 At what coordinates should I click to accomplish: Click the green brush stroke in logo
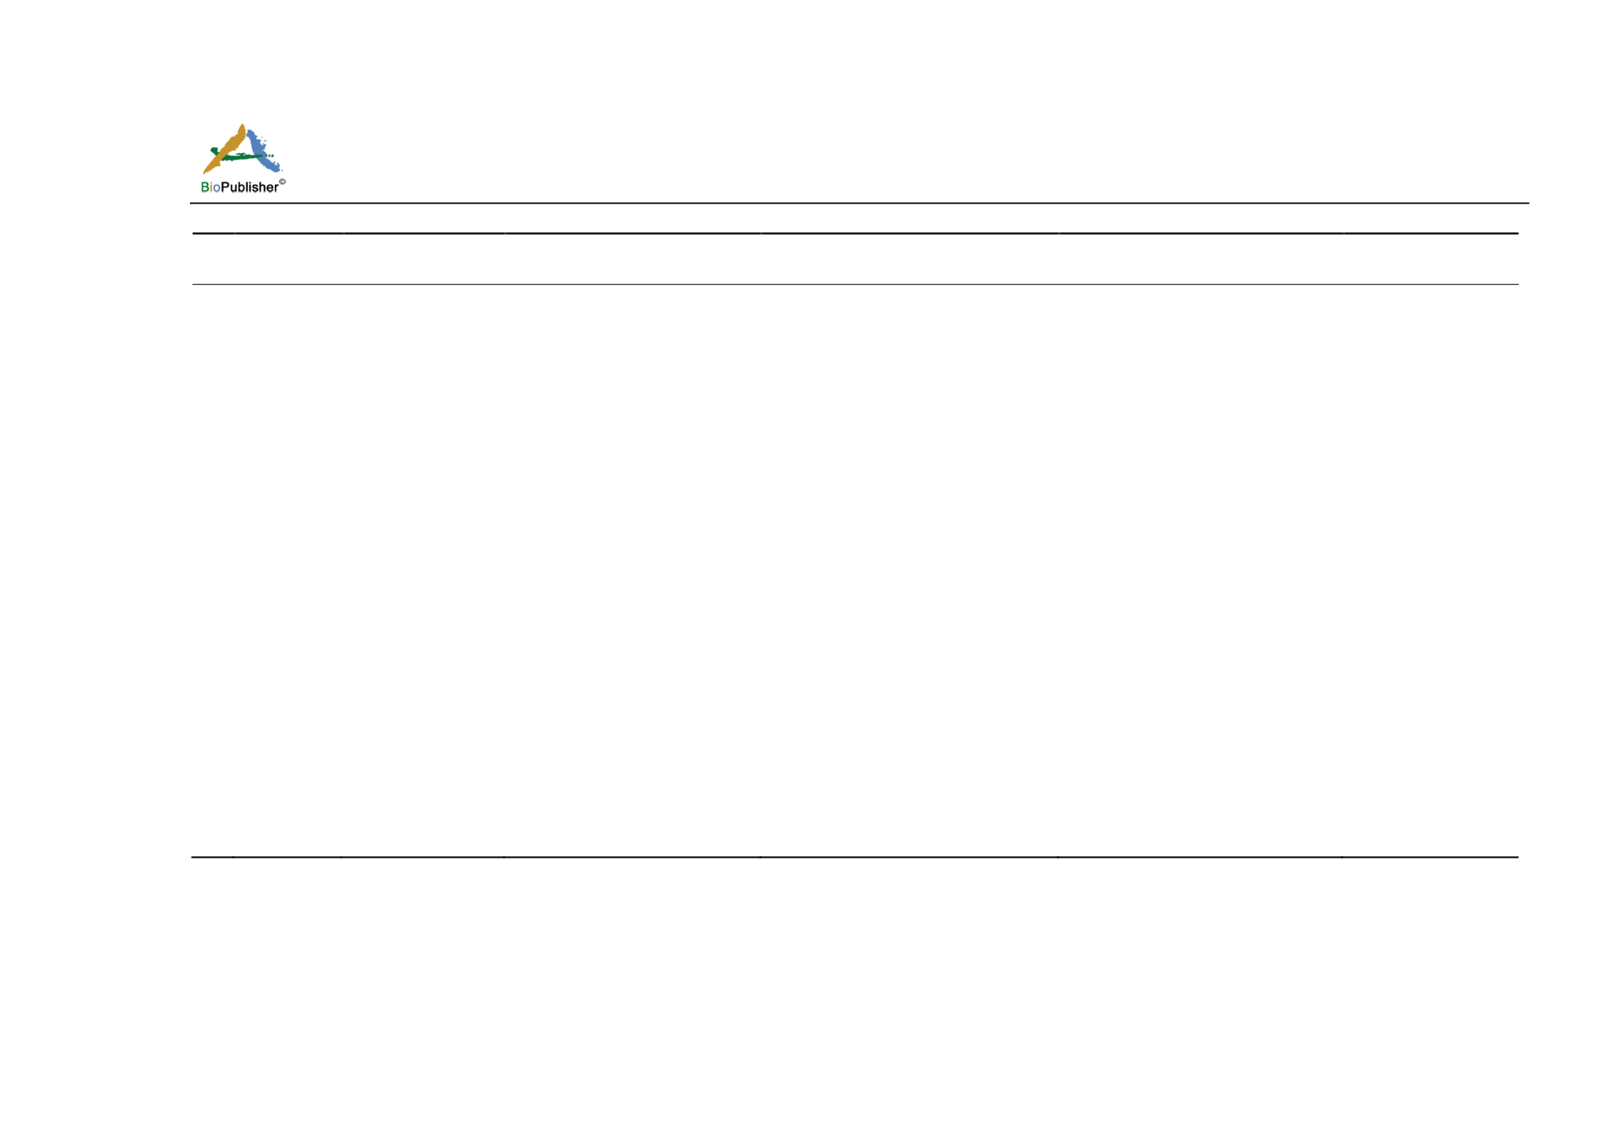[x=242, y=156]
